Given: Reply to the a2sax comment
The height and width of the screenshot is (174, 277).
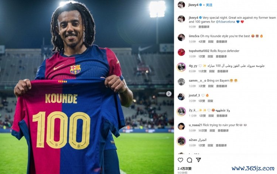Looking at the screenshot, I should click(x=210, y=146).
